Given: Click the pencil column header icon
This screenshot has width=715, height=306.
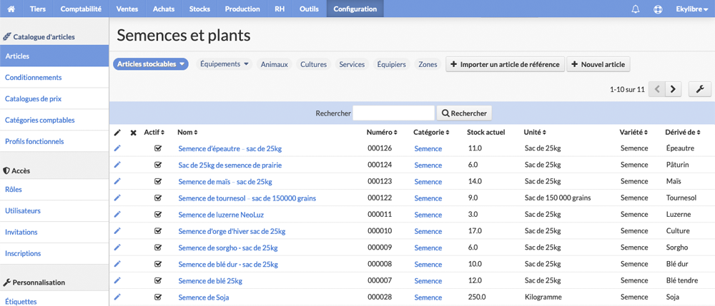Looking at the screenshot, I should (117, 132).
